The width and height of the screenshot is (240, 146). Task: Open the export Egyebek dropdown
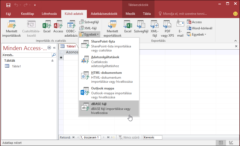pyautogui.click(x=197, y=34)
